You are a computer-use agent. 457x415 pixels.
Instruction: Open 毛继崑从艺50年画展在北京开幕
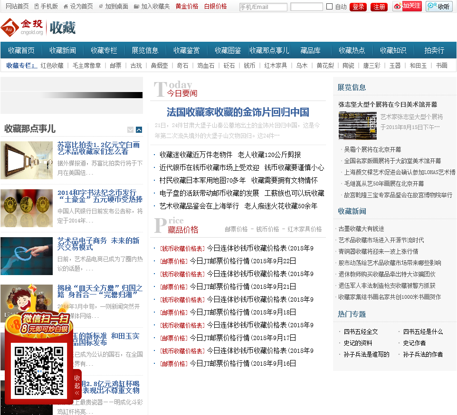[x=384, y=184]
